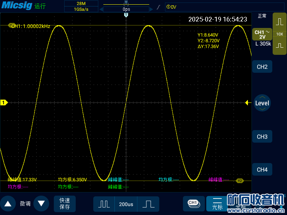Open the CH1 channel stack icon
The height and width of the screenshot is (215, 287).
(x=194, y=204)
